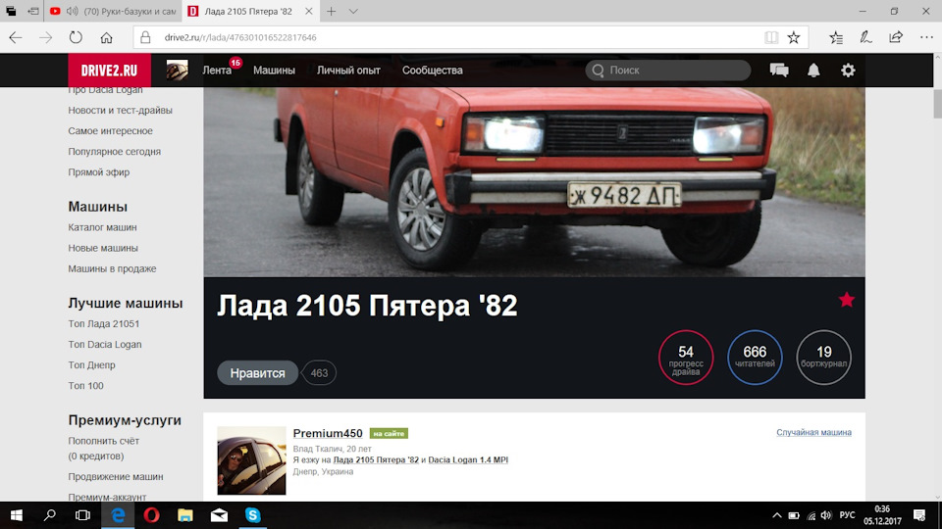
Task: Expand the tab preview chevron
Action: pos(353,12)
